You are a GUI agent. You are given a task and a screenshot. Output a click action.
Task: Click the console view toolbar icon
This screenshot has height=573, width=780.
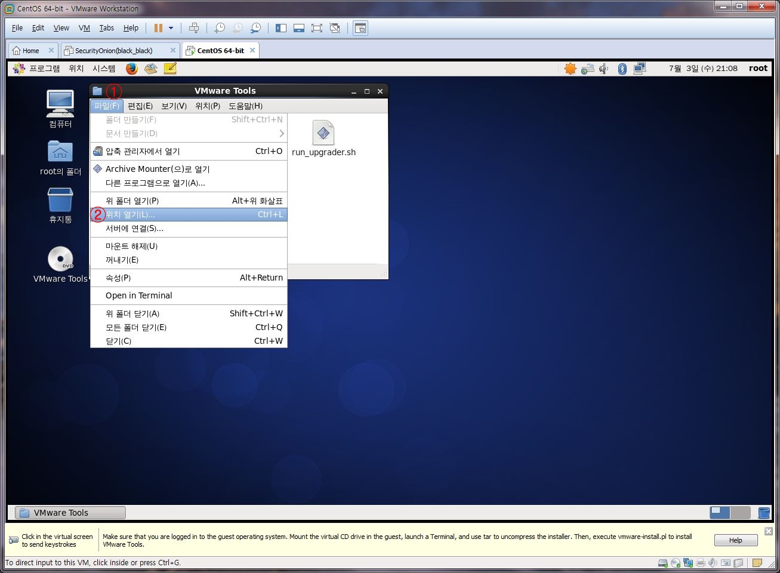pyautogui.click(x=360, y=28)
